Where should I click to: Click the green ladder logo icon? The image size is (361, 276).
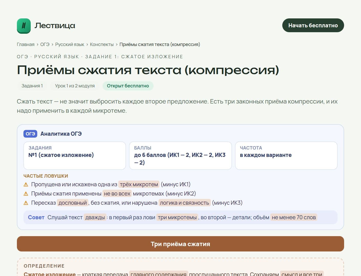[x=24, y=26]
